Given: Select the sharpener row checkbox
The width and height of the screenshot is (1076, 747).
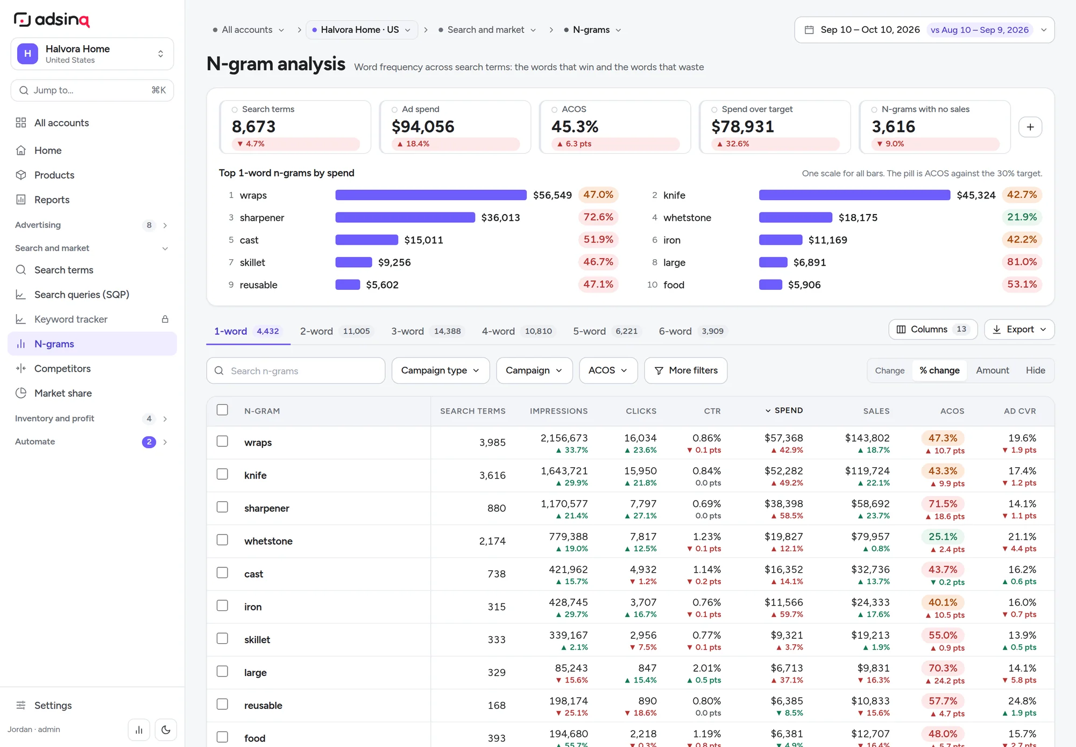Looking at the screenshot, I should (x=222, y=507).
